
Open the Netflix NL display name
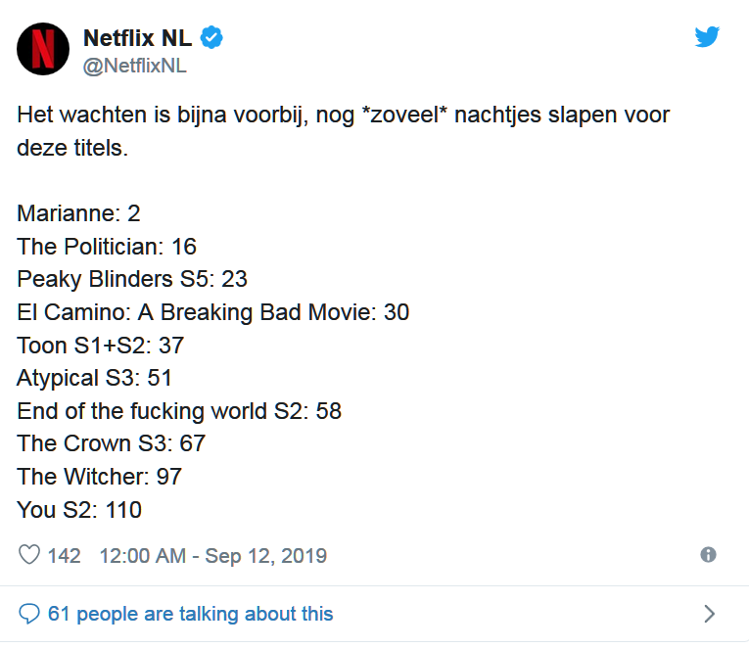point(138,38)
